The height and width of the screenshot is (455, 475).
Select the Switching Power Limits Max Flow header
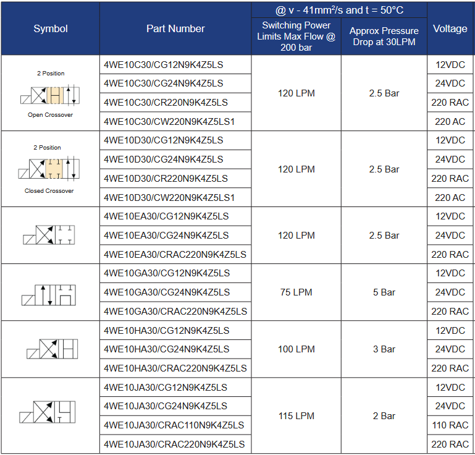296,36
